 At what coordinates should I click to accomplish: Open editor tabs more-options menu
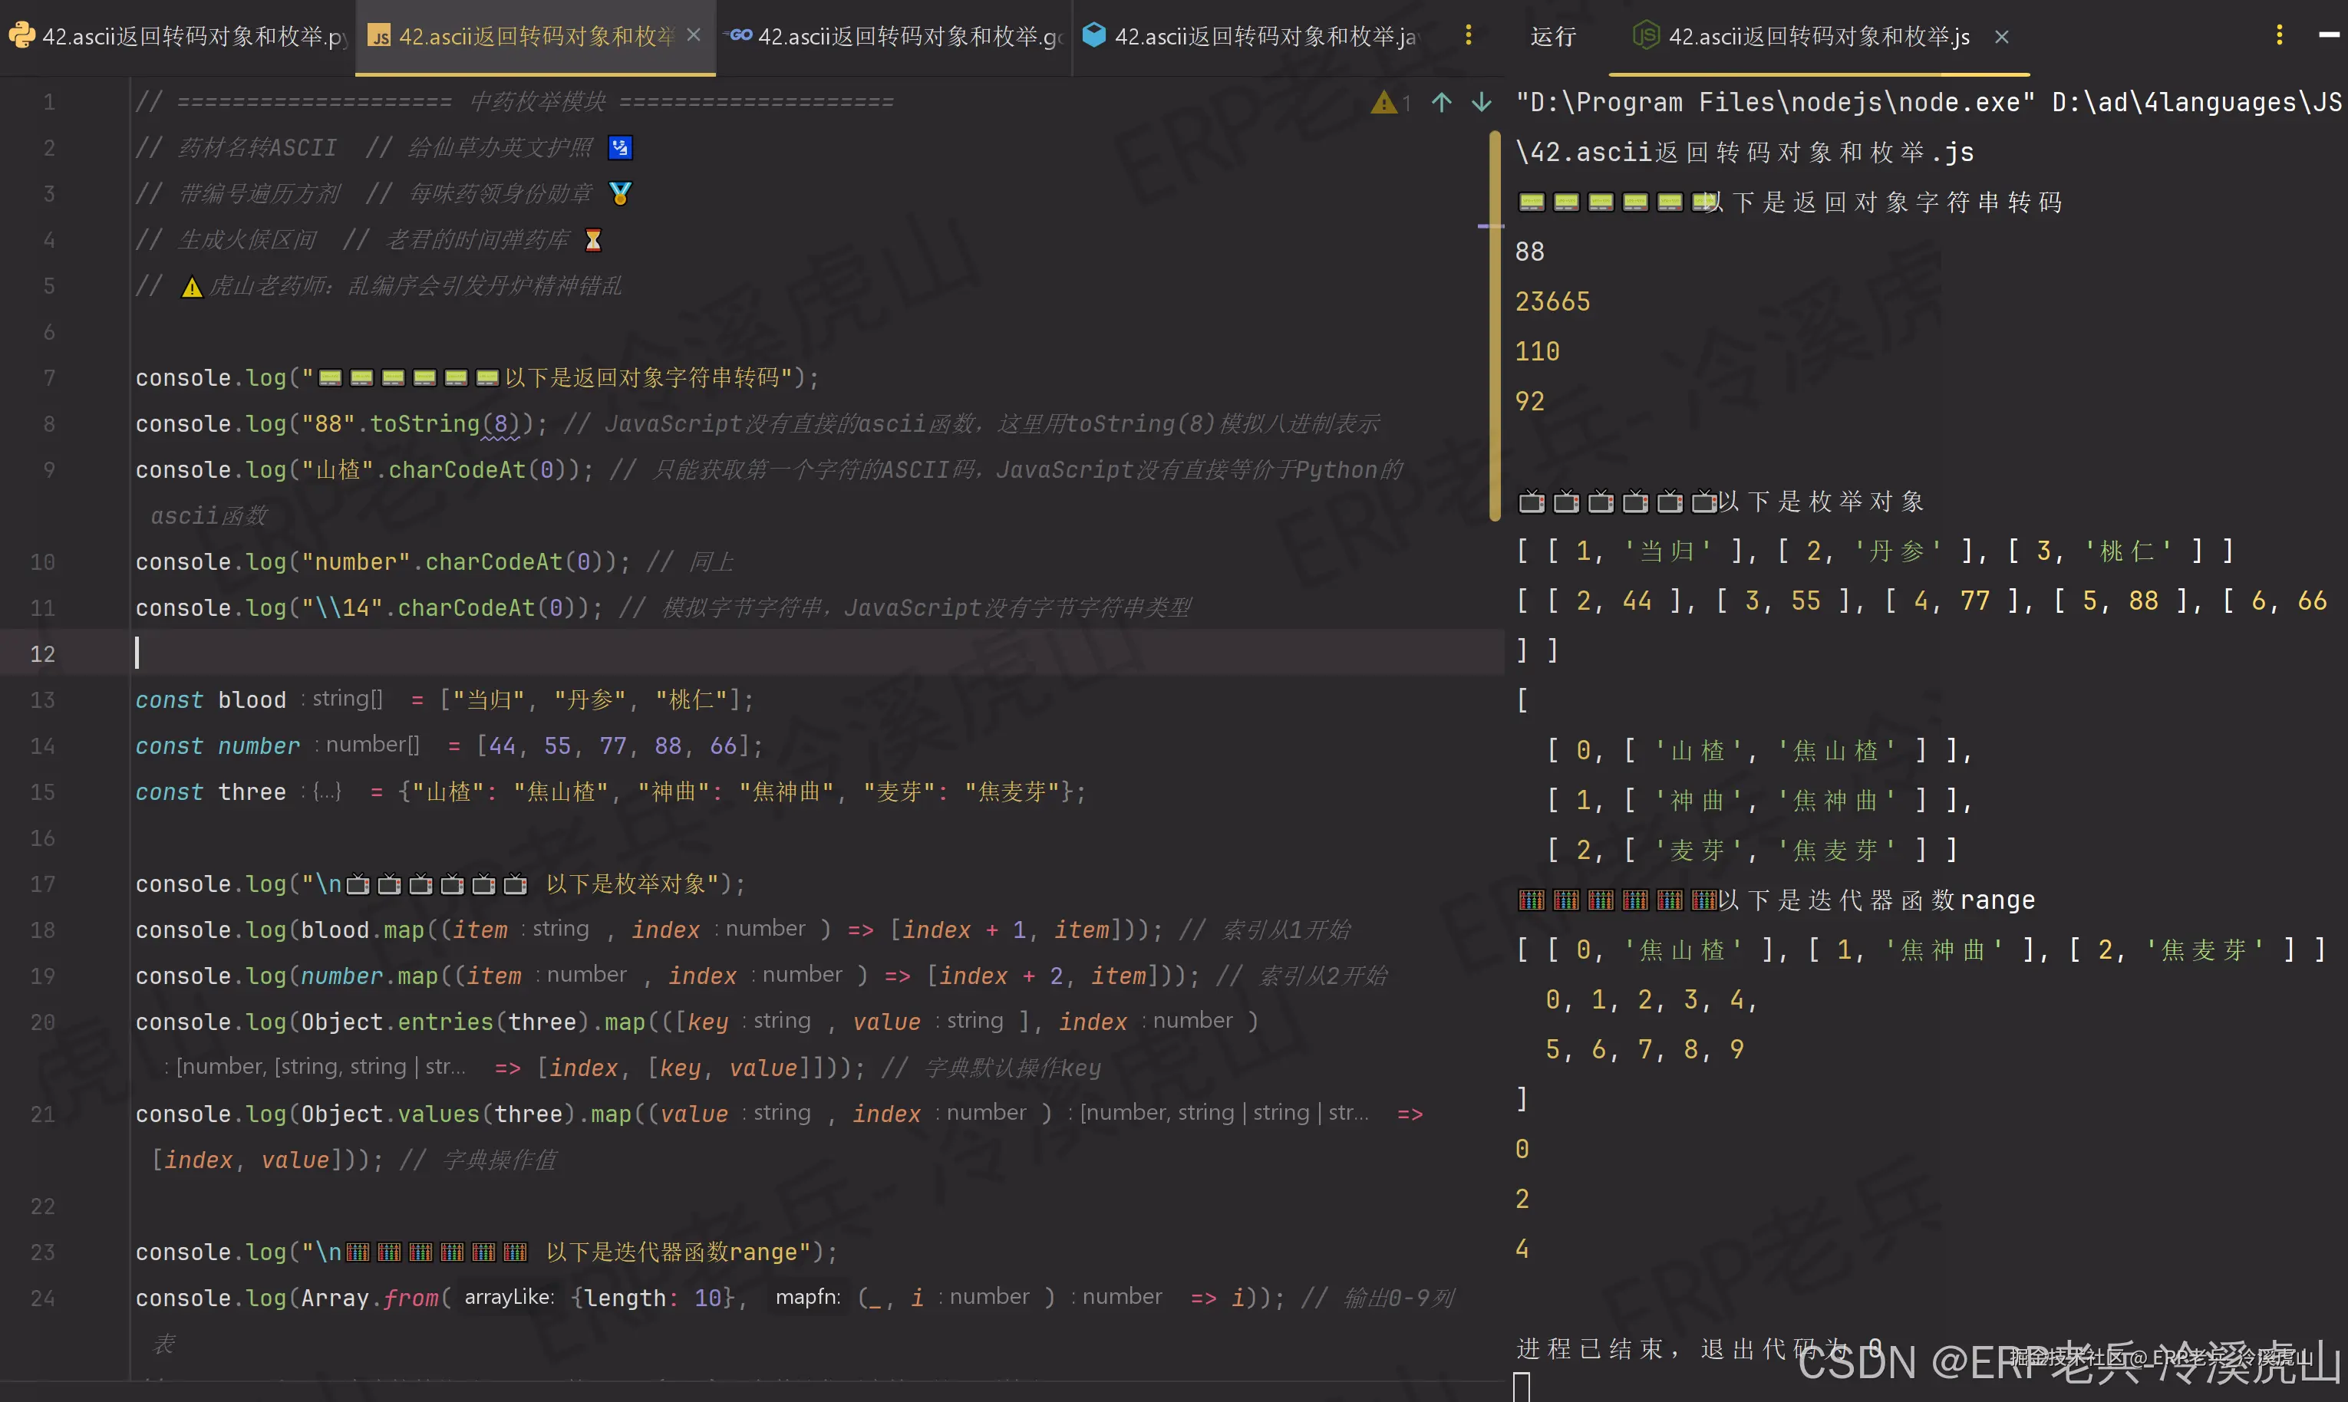1467,35
